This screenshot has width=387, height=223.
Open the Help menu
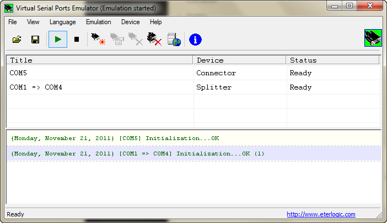tap(155, 22)
